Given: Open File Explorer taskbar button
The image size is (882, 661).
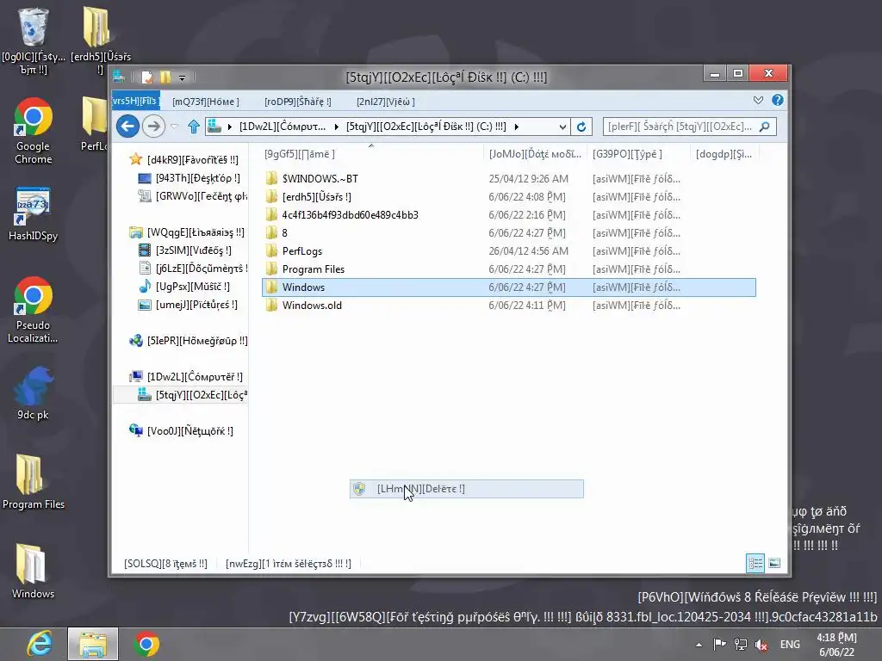Looking at the screenshot, I should (93, 644).
